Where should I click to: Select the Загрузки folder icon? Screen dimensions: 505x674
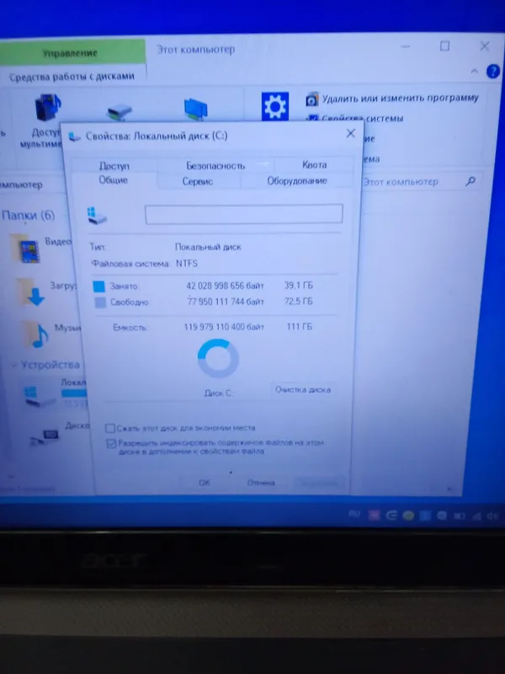point(32,292)
